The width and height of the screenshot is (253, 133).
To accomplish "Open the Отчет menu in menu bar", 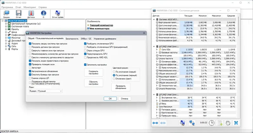I will (18, 7).
